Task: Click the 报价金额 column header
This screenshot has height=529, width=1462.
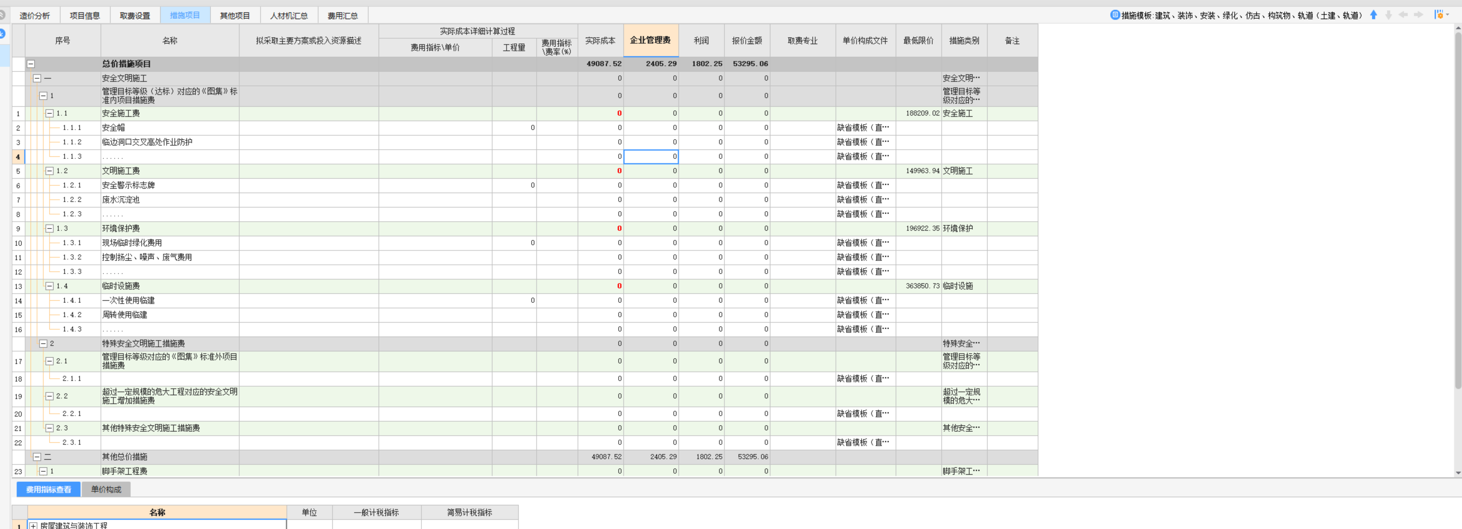Action: coord(747,40)
